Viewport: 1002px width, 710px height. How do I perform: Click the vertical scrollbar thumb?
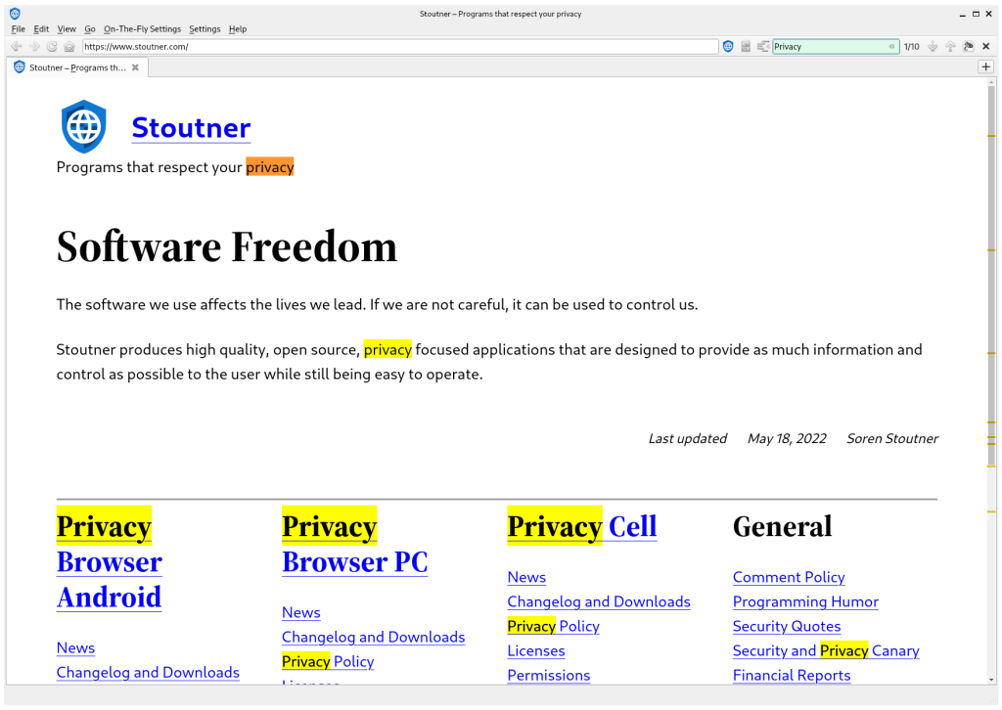click(x=992, y=275)
